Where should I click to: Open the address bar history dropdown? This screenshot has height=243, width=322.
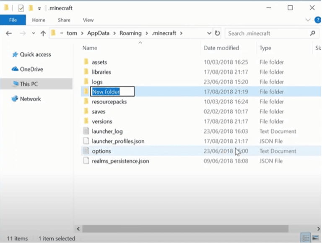209,33
